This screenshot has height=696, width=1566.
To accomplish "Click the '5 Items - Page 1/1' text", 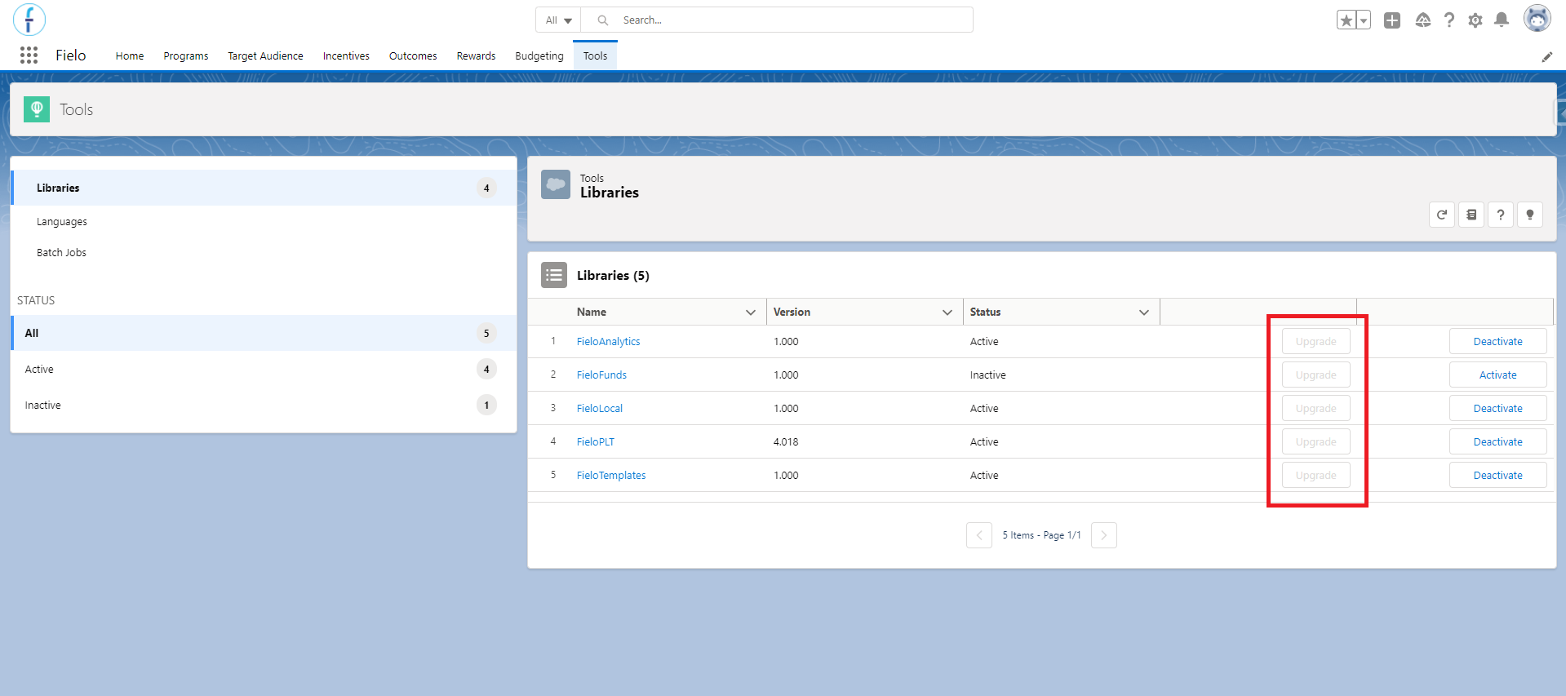I will click(x=1042, y=535).
